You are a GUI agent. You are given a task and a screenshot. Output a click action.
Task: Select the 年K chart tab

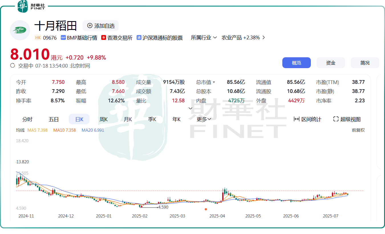point(177,119)
